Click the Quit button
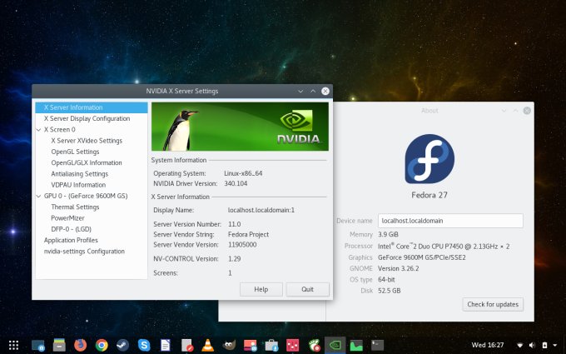Viewport: 566px width, 354px height. pyautogui.click(x=307, y=289)
